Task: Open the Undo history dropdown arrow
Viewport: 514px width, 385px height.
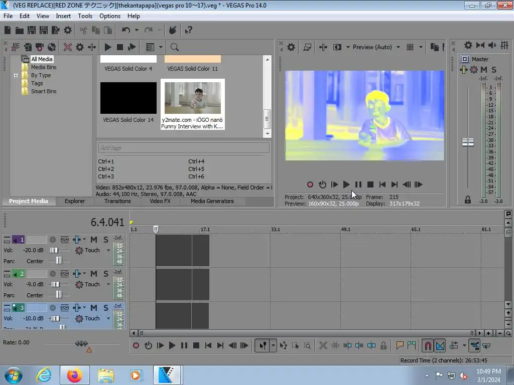Action: tap(137, 30)
